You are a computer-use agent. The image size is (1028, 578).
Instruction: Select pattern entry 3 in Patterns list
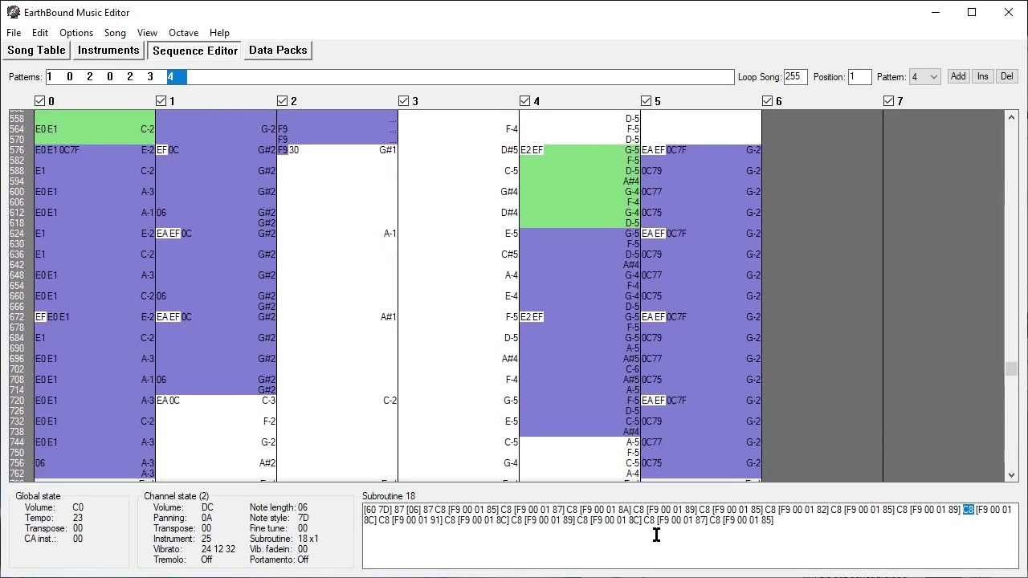pyautogui.click(x=150, y=77)
